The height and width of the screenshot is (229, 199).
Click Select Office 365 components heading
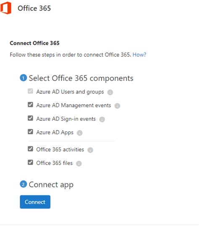(x=81, y=78)
